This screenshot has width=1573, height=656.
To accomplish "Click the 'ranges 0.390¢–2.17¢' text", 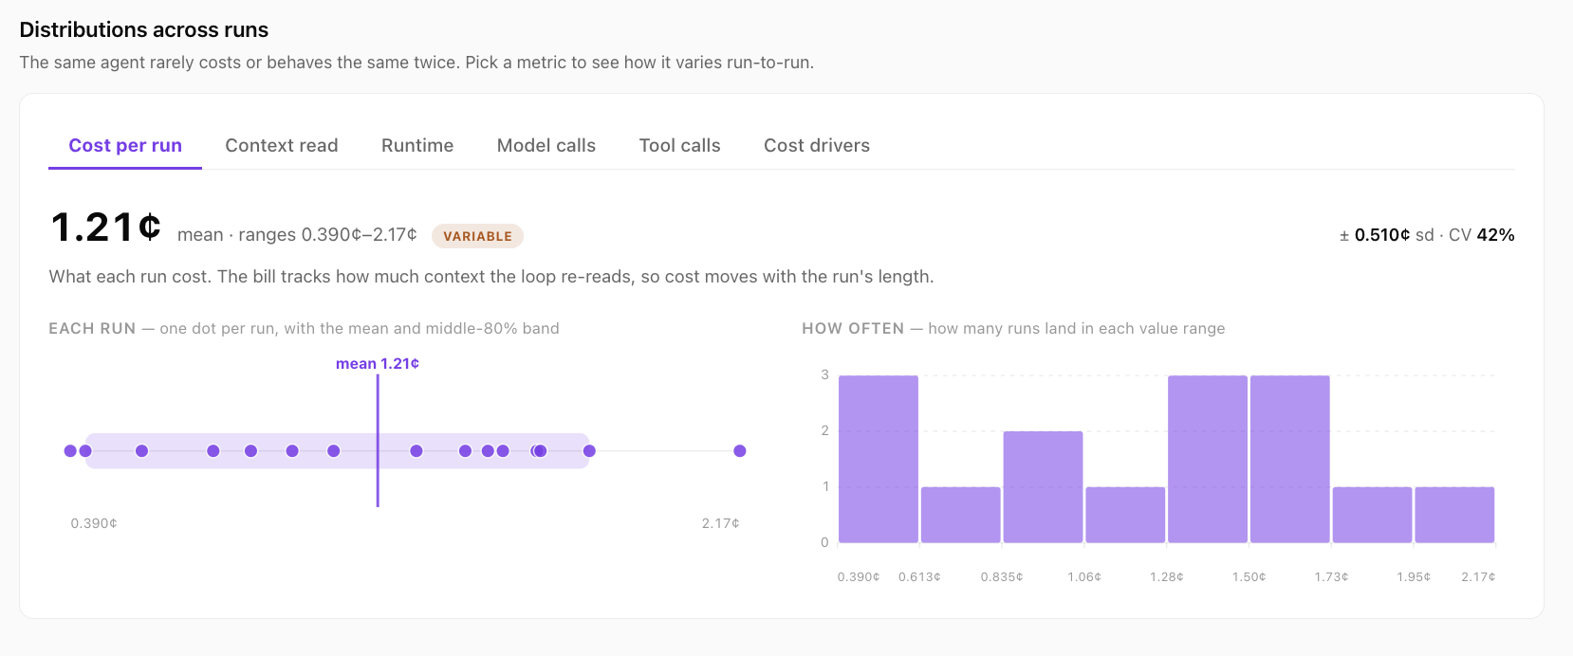I will click(327, 234).
